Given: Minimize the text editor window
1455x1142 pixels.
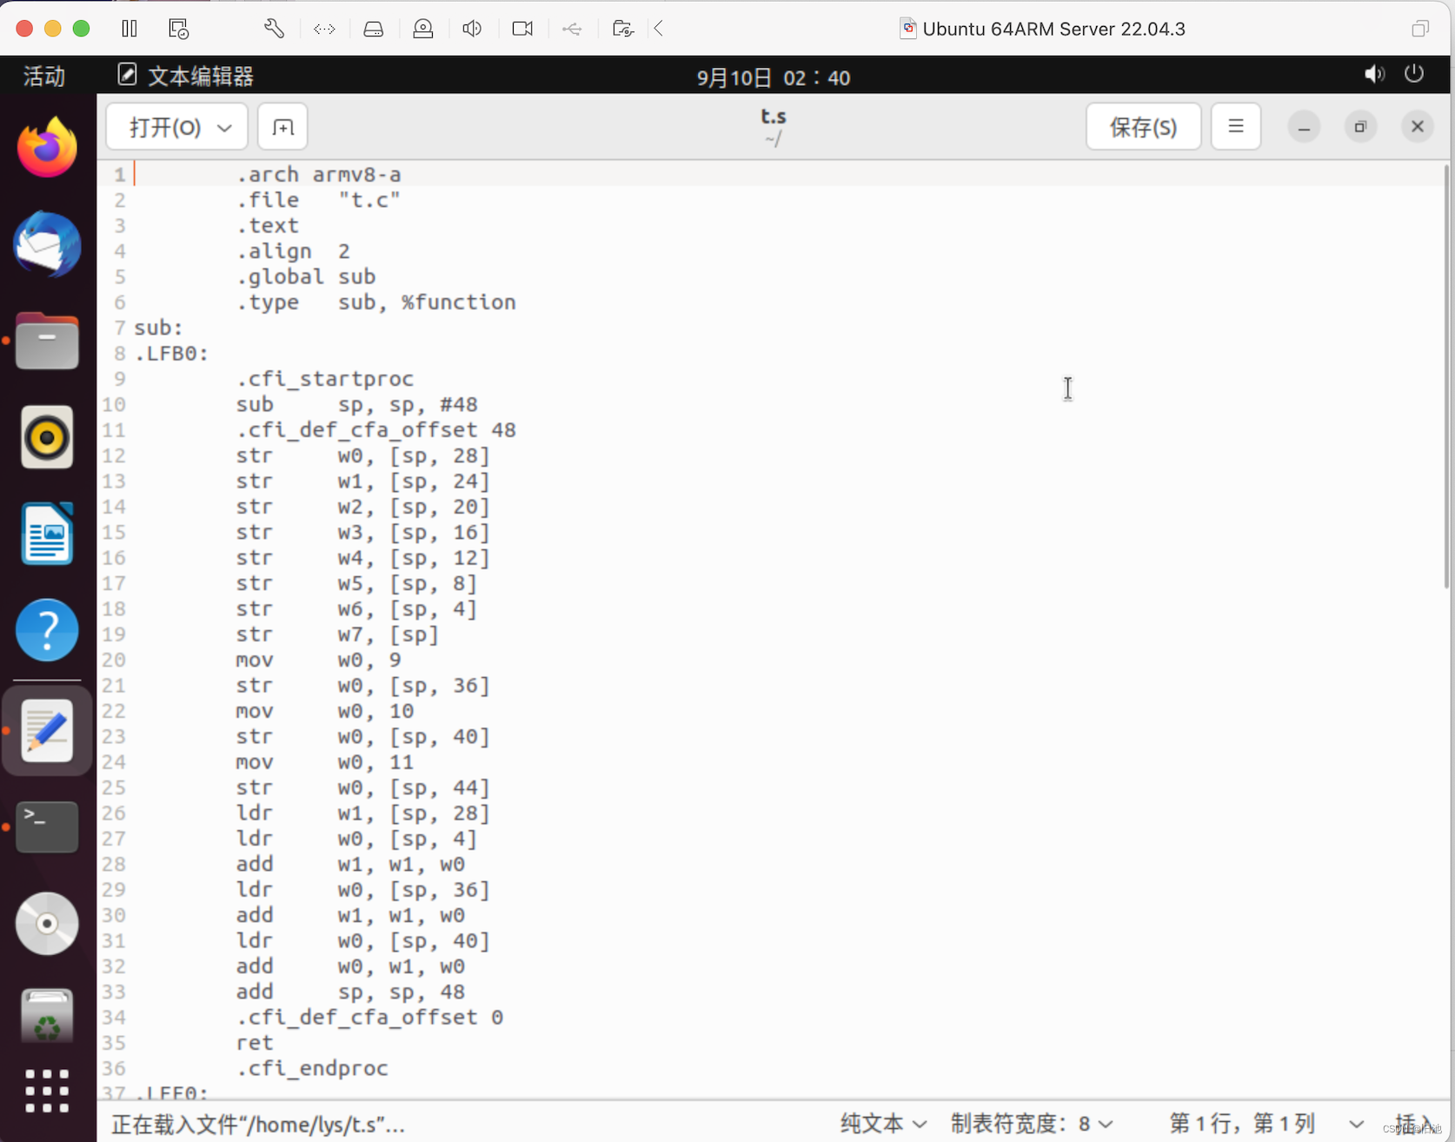Looking at the screenshot, I should pos(1304,127).
